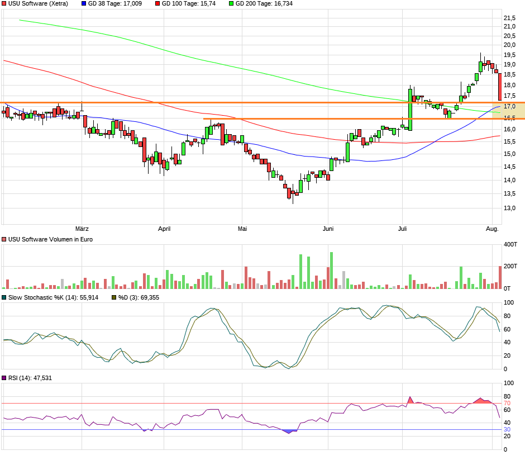Click the tall green breakout candle in early July
The width and height of the screenshot is (525, 455).
410,110
